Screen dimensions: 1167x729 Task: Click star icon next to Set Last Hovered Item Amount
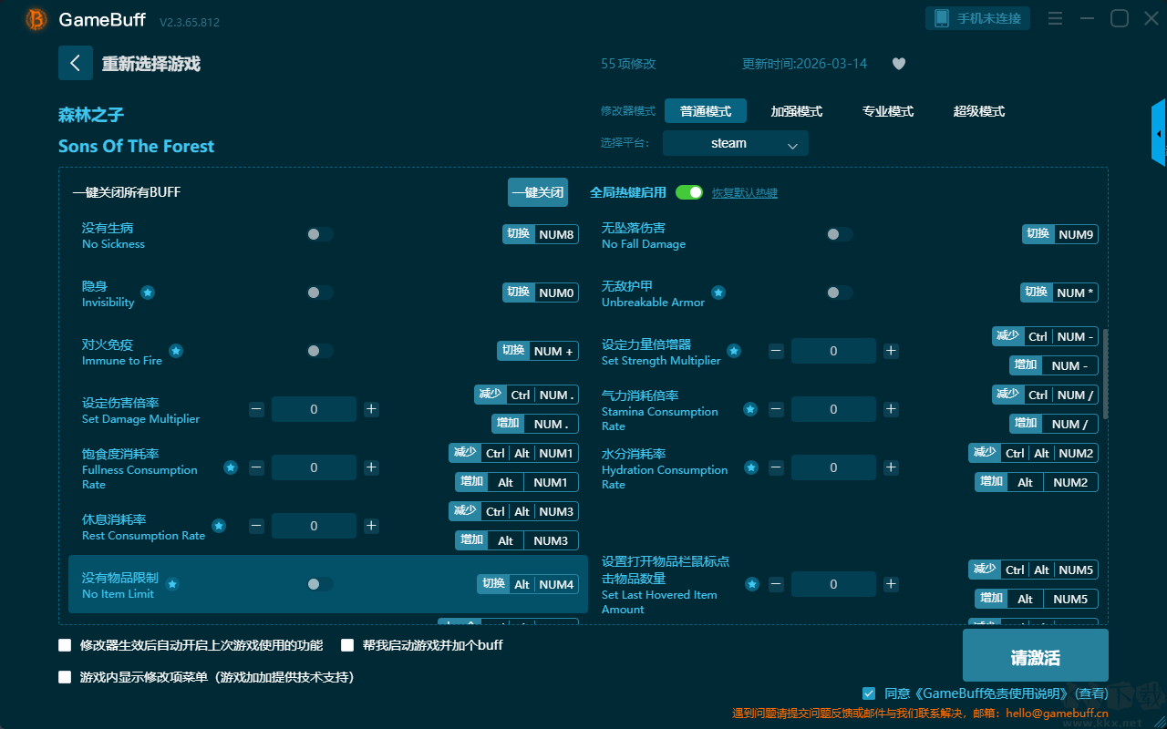tap(752, 584)
